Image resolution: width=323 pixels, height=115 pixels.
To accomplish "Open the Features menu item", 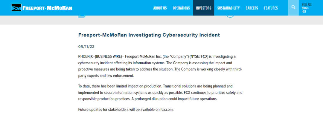I will tap(271, 8).
